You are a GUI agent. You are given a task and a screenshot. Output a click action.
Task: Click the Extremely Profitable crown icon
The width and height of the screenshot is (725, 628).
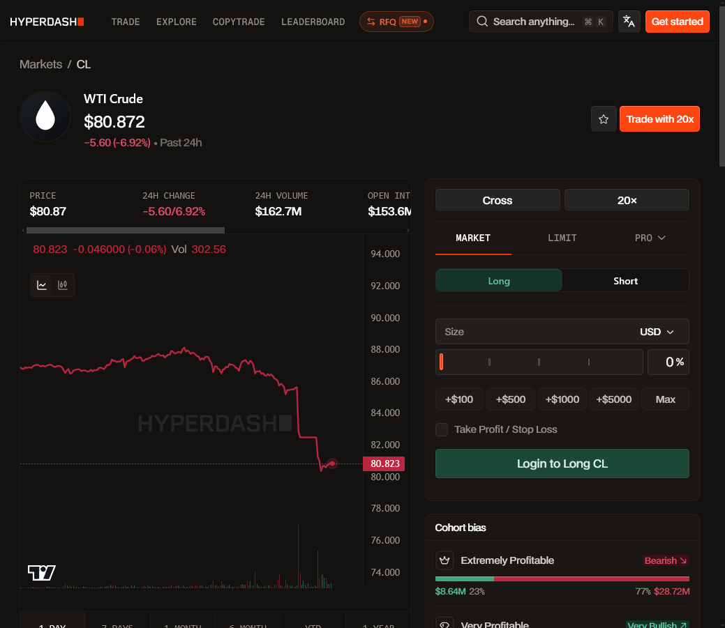(x=444, y=560)
